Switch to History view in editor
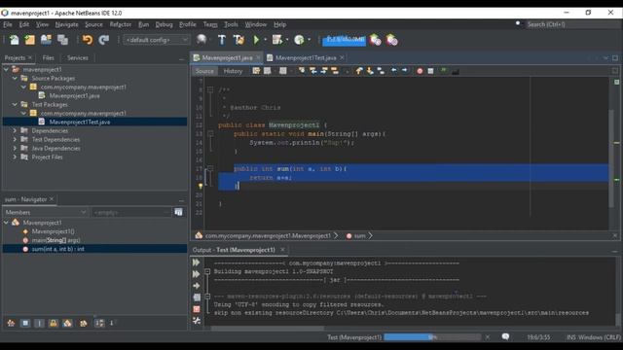This screenshot has width=623, height=350. 233,71
